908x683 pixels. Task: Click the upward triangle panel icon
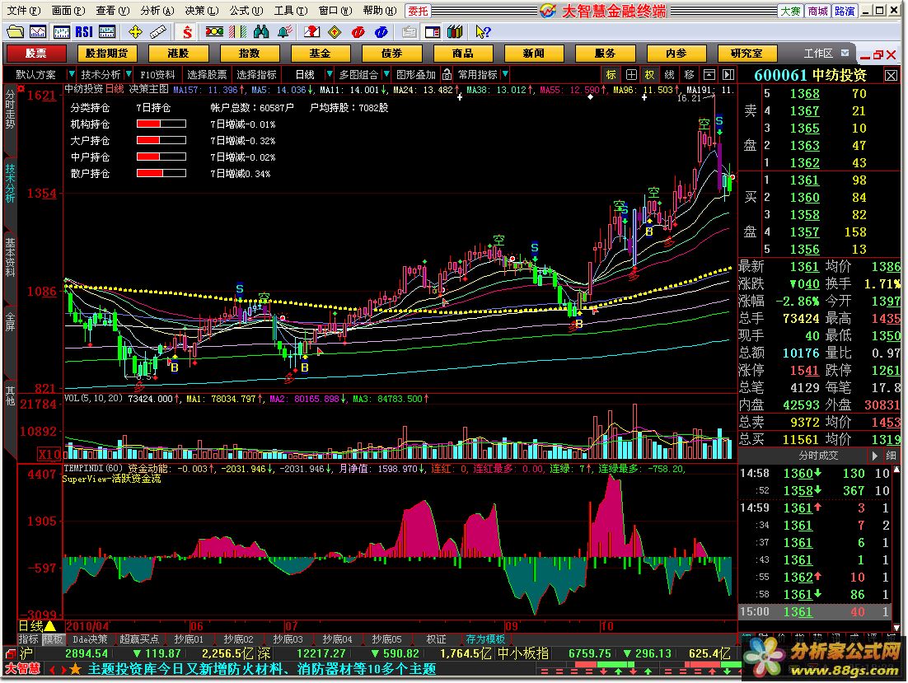709,75
